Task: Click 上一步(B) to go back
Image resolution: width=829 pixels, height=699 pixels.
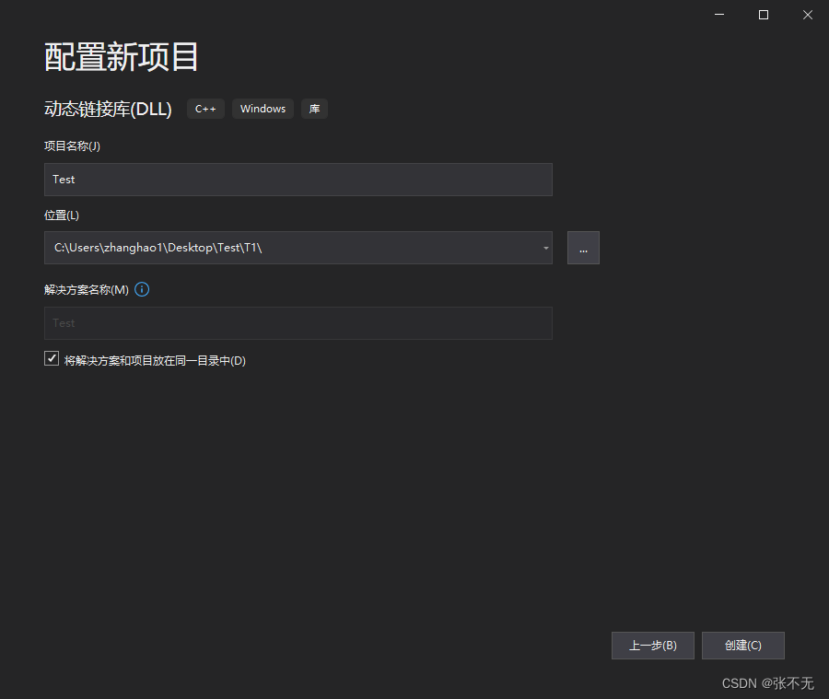Action: (652, 646)
